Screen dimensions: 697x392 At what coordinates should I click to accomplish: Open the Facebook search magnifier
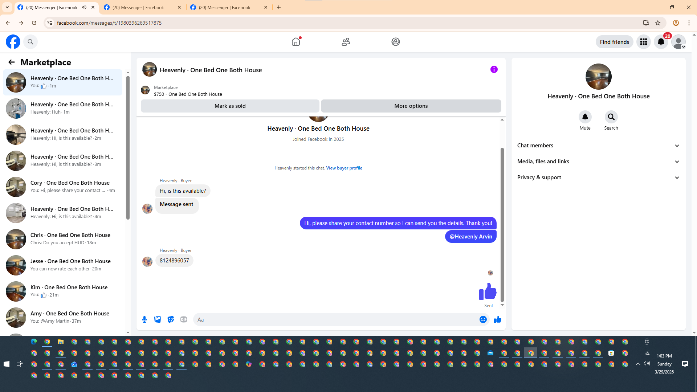[30, 42]
